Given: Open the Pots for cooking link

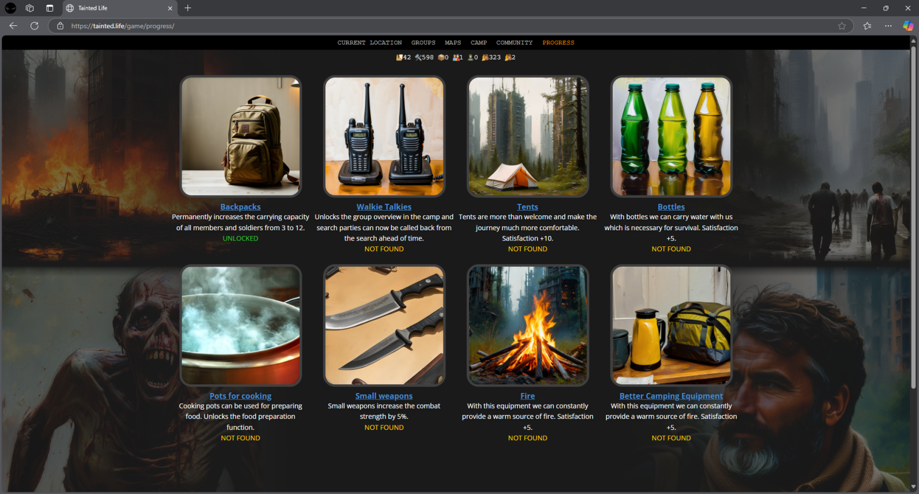Looking at the screenshot, I should point(241,396).
